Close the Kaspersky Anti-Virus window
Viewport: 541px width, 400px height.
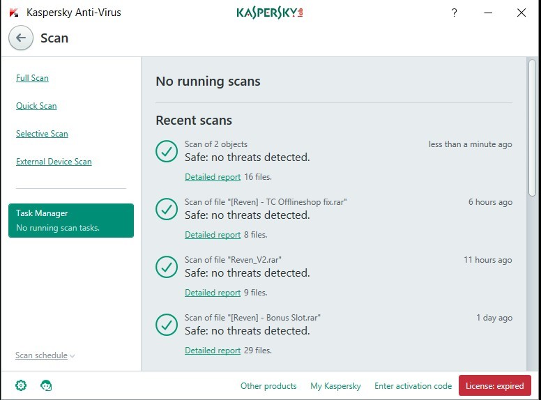tap(521, 13)
